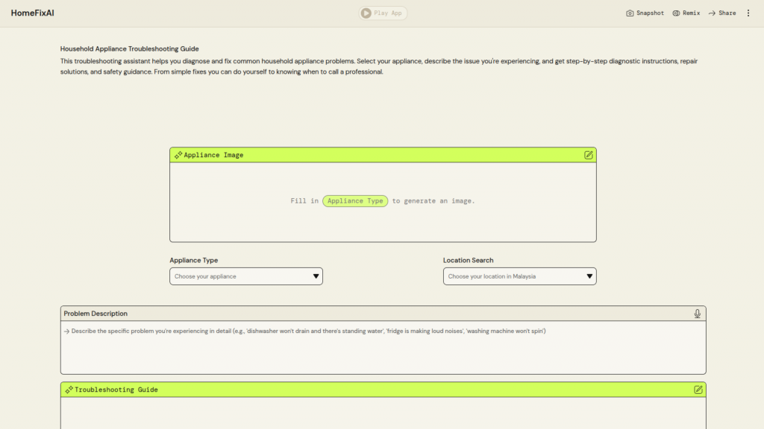
Task: Click the Household Appliance Troubleshooting Guide heading
Action: 130,48
